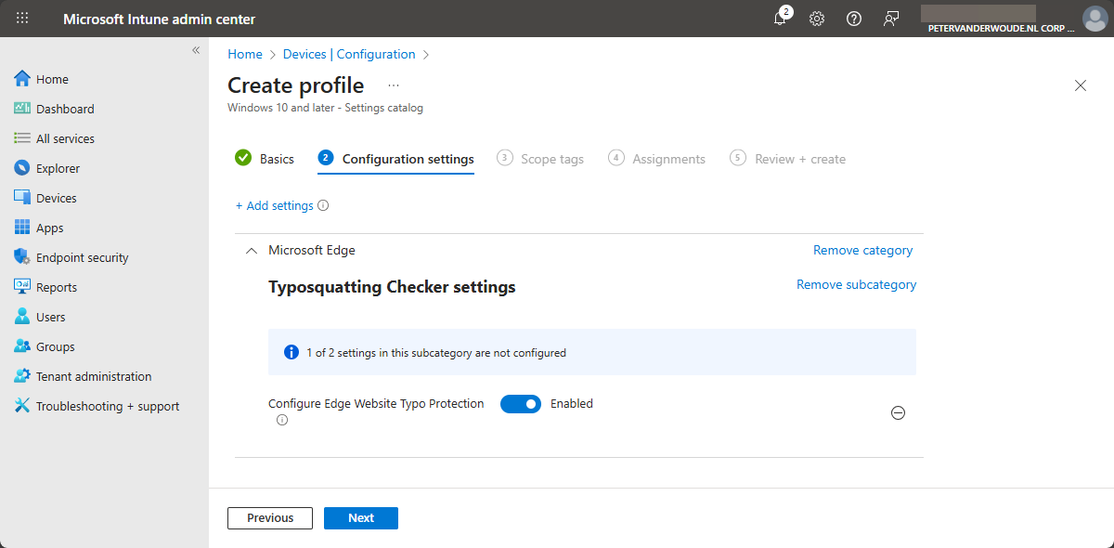
Task: Click the Next button
Action: click(361, 518)
